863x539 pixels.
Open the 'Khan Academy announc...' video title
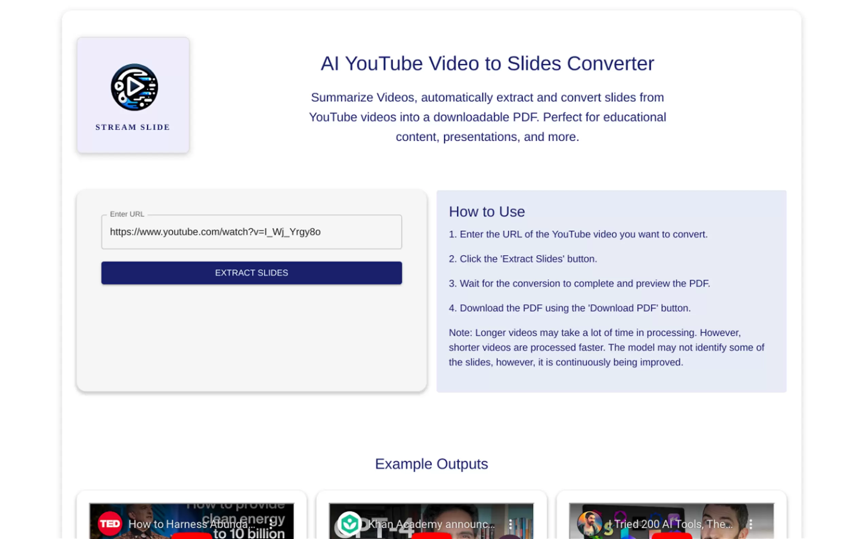click(x=431, y=524)
